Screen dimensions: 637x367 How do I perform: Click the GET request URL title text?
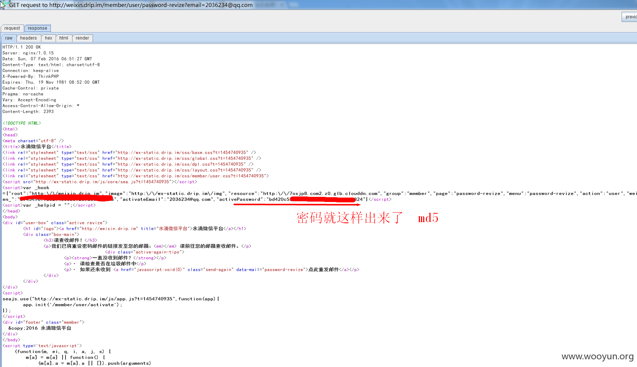pyautogui.click(x=131, y=5)
